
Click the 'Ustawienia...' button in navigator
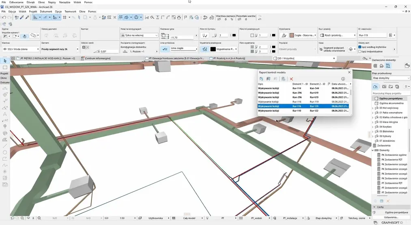[x=391, y=217]
